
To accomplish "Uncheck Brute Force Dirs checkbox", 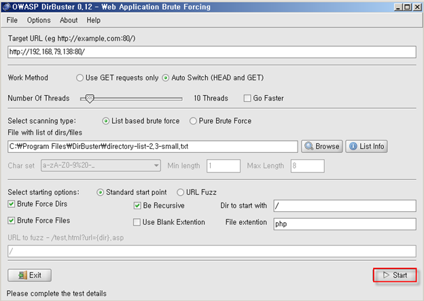I will tap(11, 204).
